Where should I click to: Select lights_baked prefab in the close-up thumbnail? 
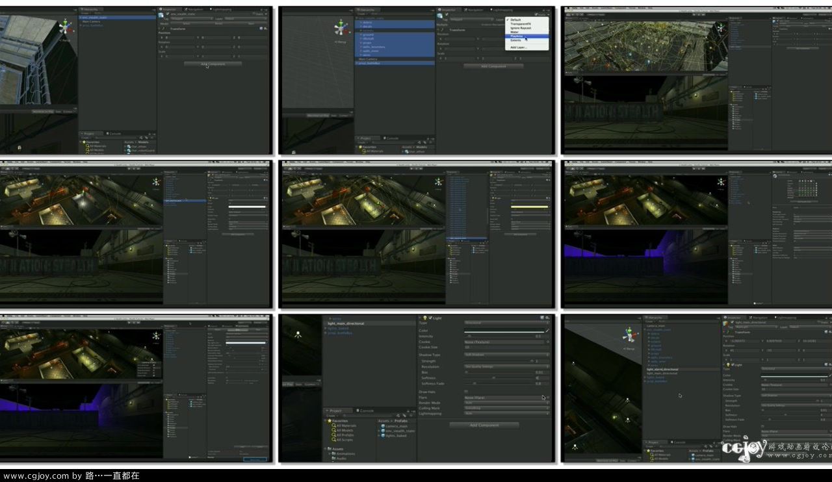click(394, 436)
